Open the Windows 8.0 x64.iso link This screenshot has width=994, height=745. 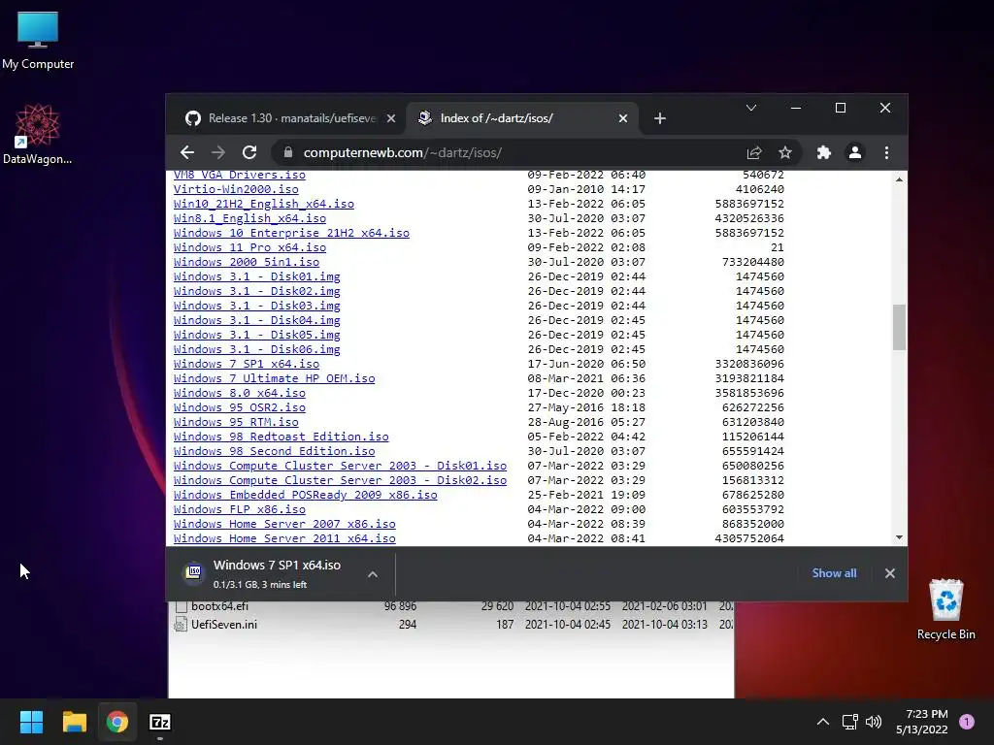[x=240, y=393]
